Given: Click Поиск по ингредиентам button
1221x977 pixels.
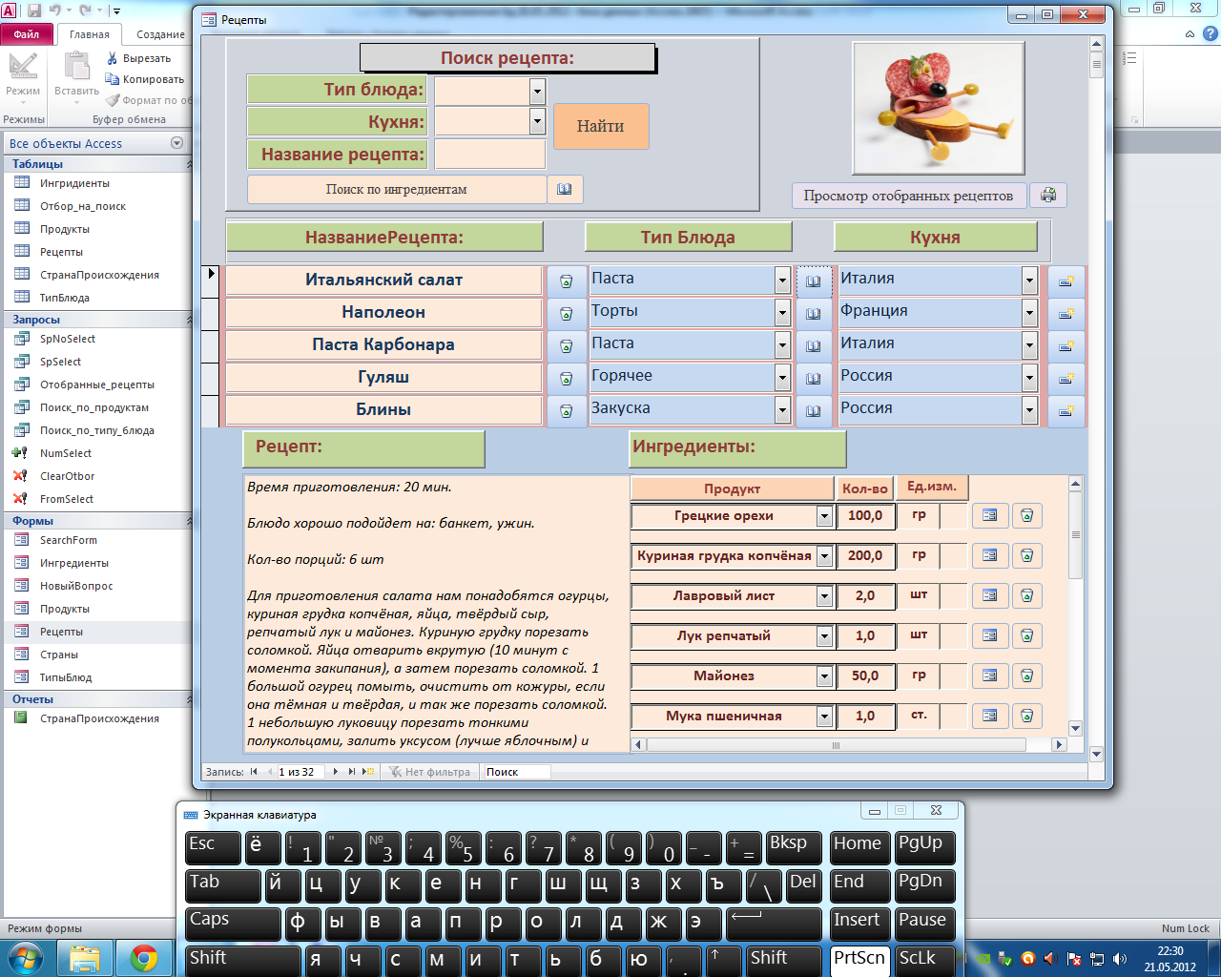Looking at the screenshot, I should tap(397, 189).
